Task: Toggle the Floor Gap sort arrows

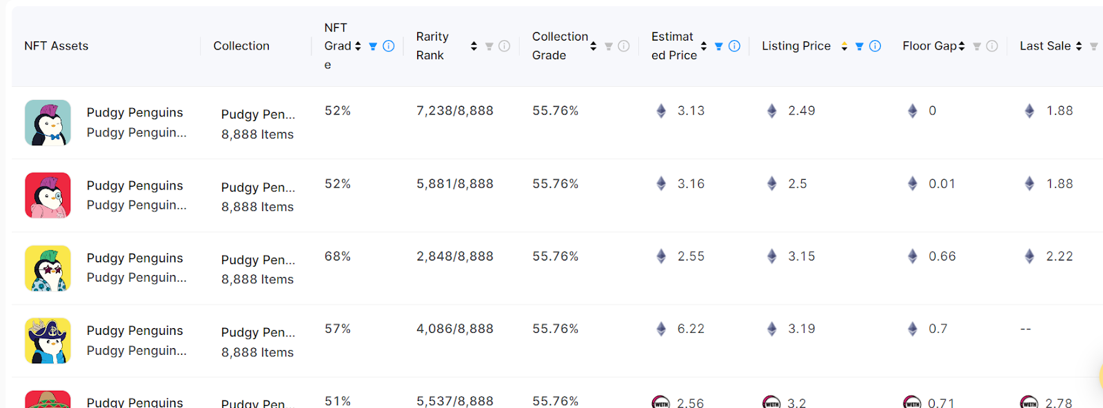Action: pyautogui.click(x=962, y=46)
